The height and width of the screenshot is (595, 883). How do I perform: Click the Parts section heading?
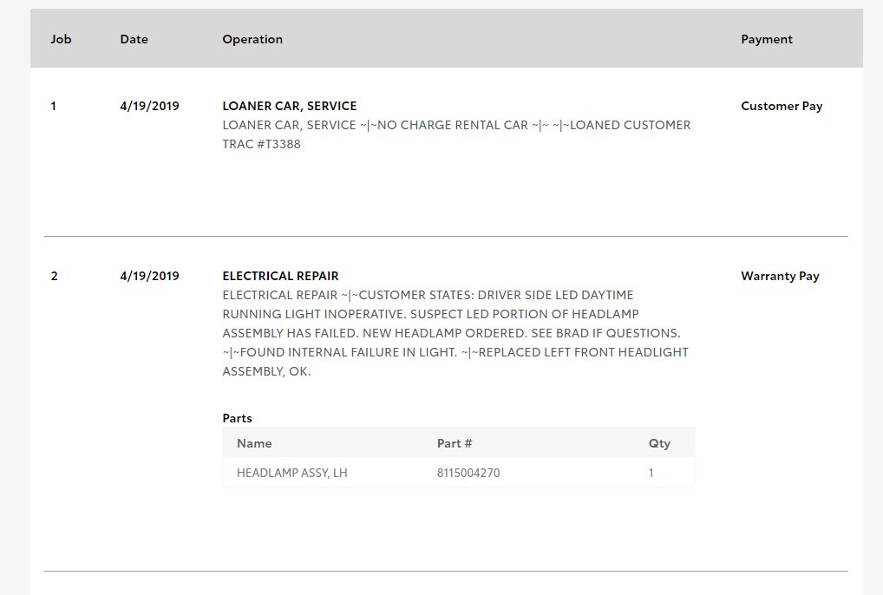237,418
